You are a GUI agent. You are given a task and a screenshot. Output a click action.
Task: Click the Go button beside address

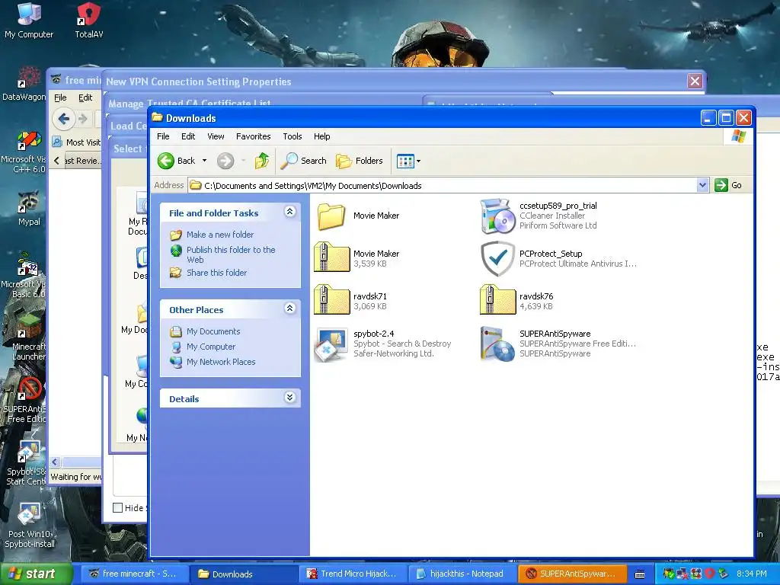728,185
